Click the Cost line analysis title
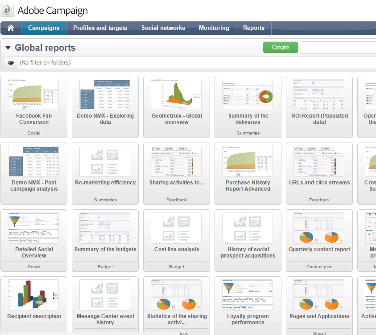Viewport: 376px width, 335px height. 177,249
